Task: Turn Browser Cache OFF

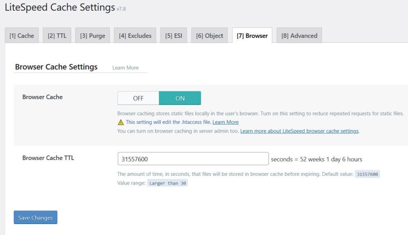Action: pos(137,98)
